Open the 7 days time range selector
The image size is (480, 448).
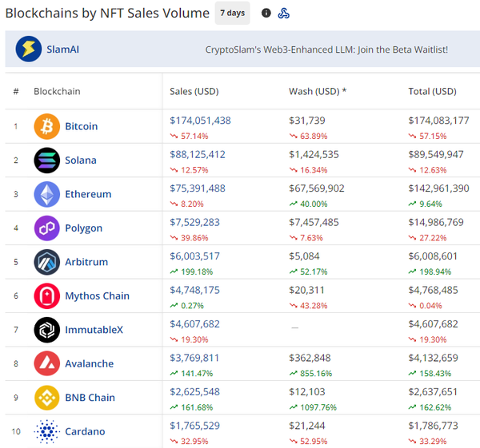coord(232,13)
